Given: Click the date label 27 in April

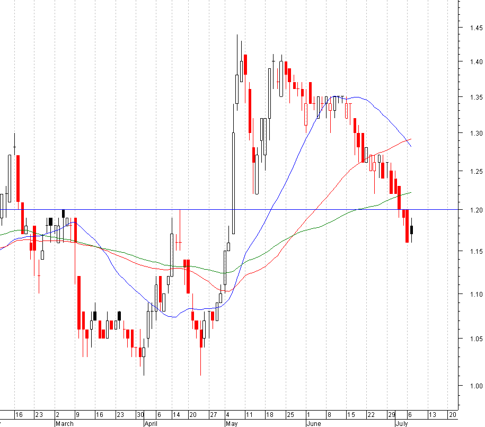Looking at the screenshot, I should (x=214, y=415).
